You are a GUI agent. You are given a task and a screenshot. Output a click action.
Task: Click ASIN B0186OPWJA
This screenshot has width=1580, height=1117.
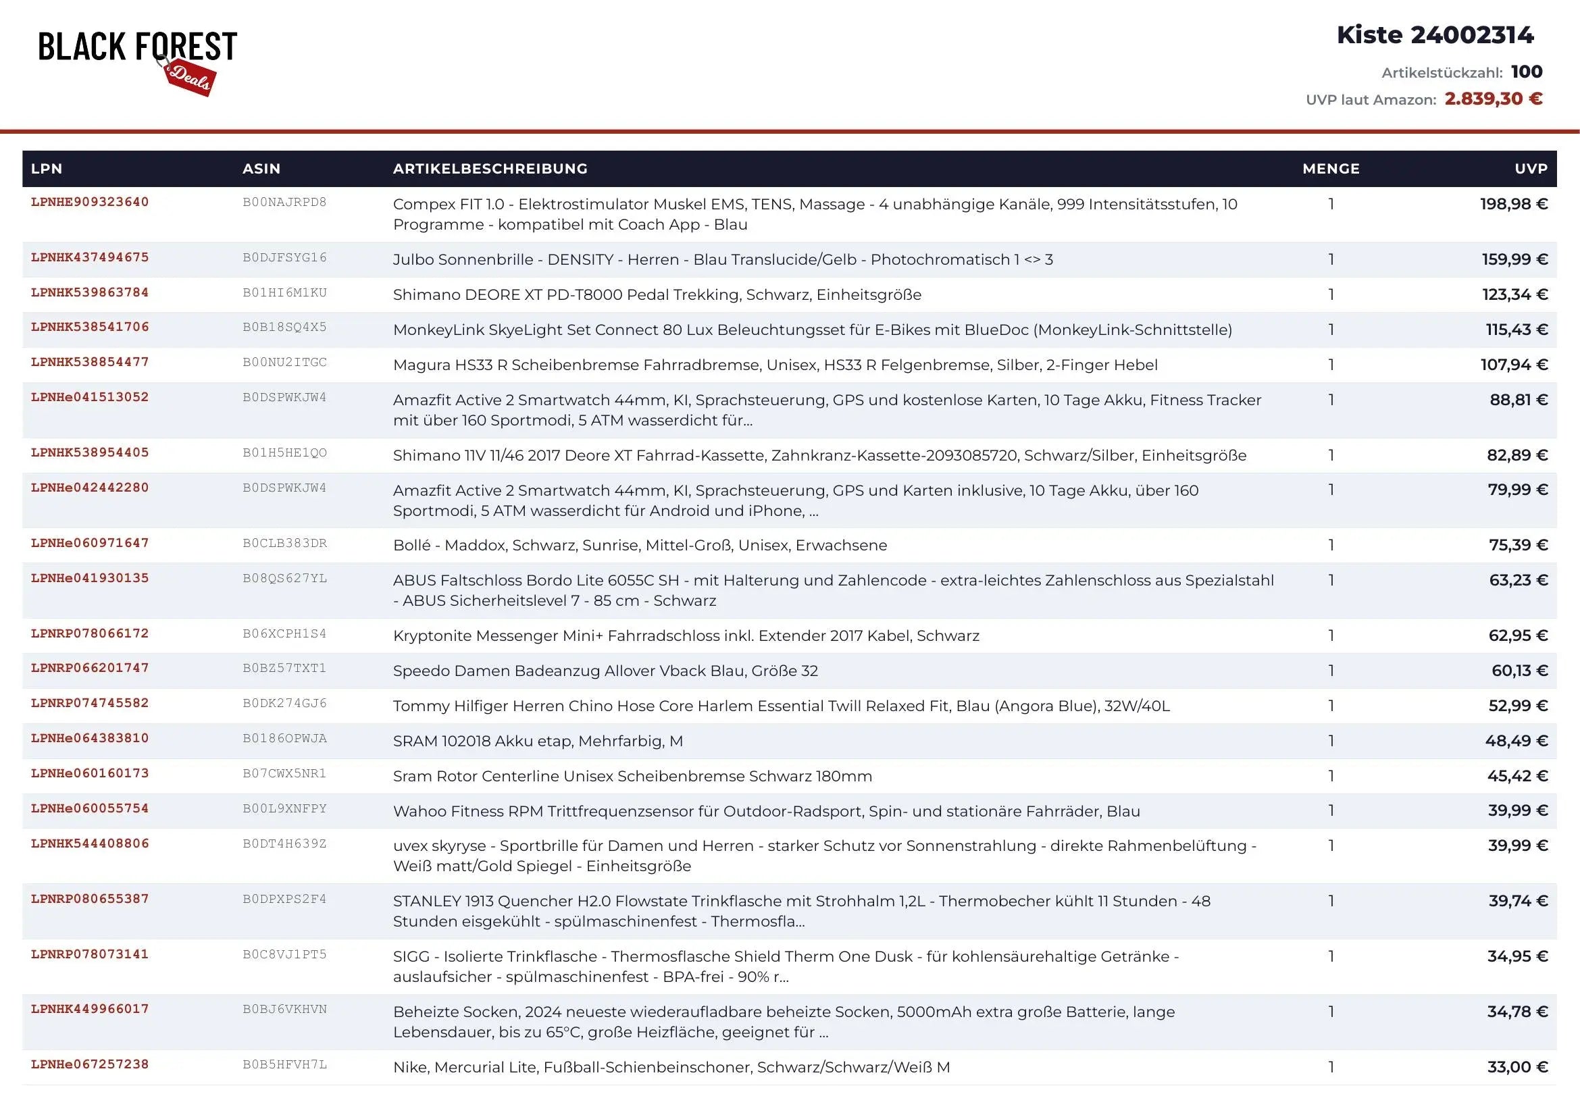285,739
